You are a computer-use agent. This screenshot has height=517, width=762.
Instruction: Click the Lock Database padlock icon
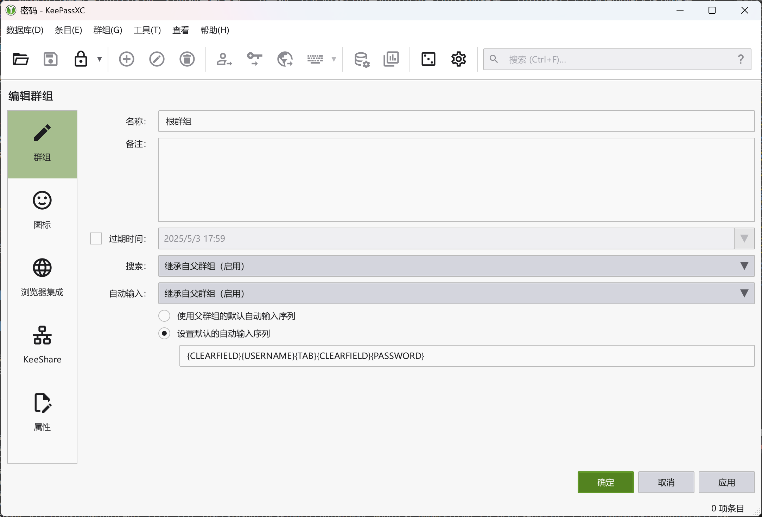(81, 59)
